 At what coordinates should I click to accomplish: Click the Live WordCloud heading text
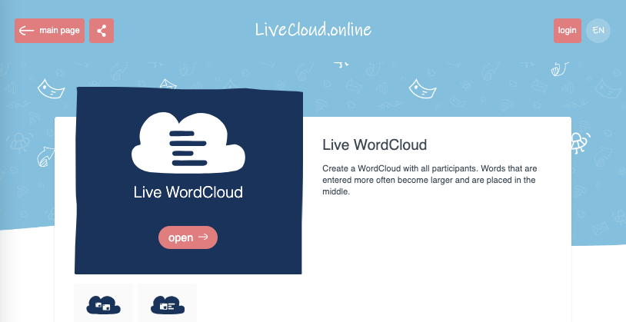(x=375, y=144)
